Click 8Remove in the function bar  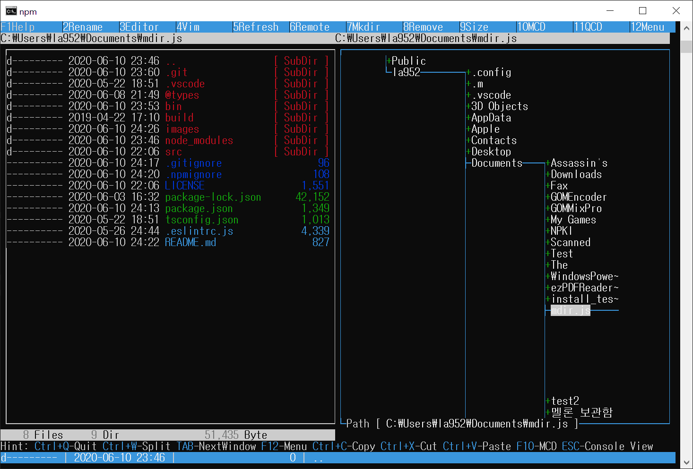pos(423,27)
